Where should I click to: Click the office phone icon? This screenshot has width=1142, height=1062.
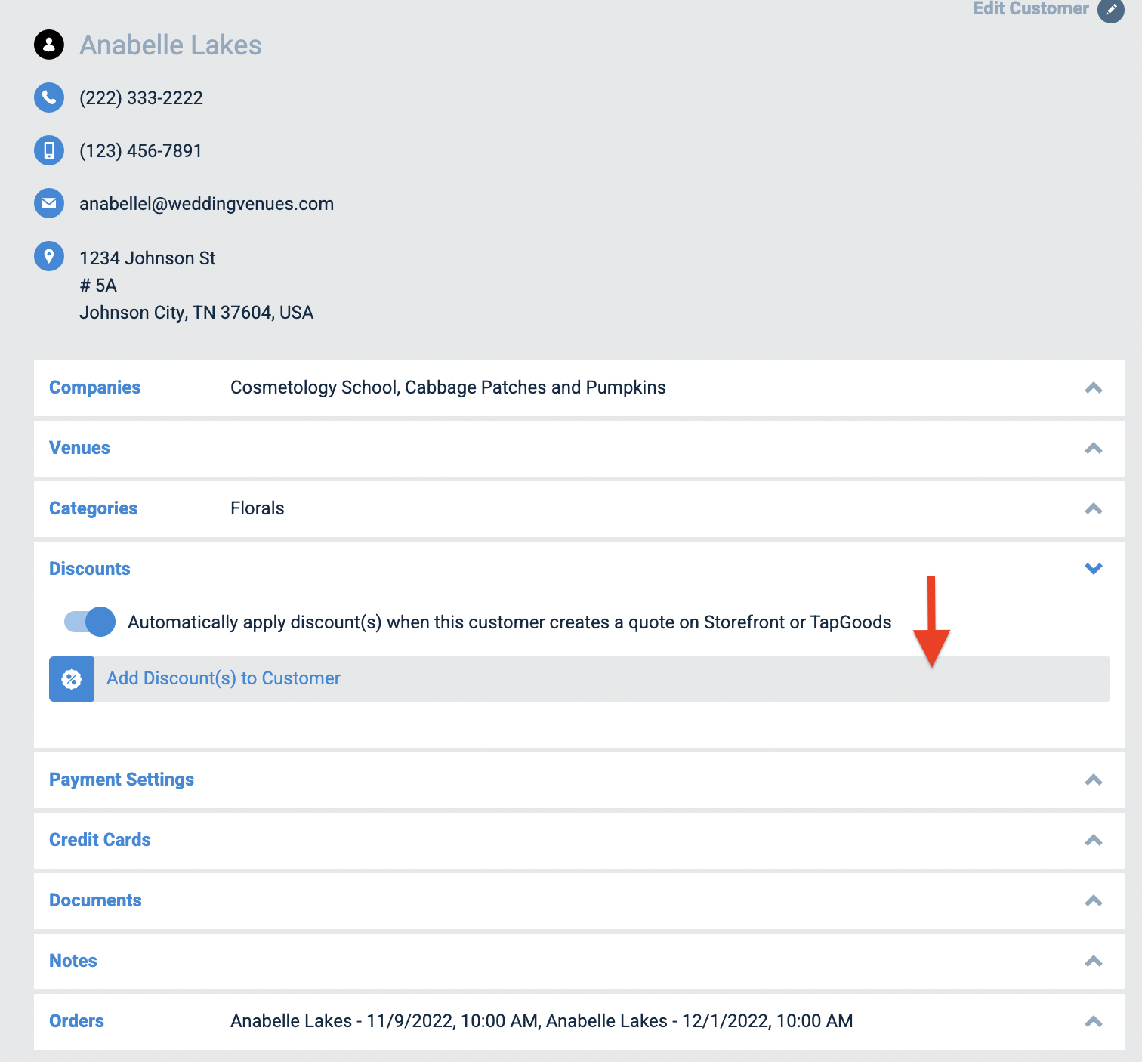[49, 97]
